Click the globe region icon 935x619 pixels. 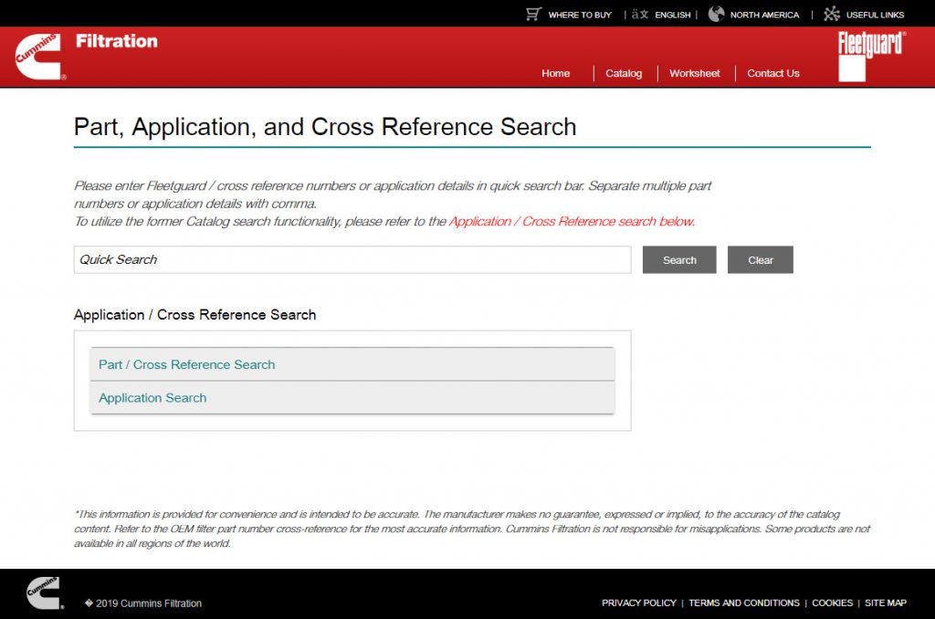tap(716, 14)
